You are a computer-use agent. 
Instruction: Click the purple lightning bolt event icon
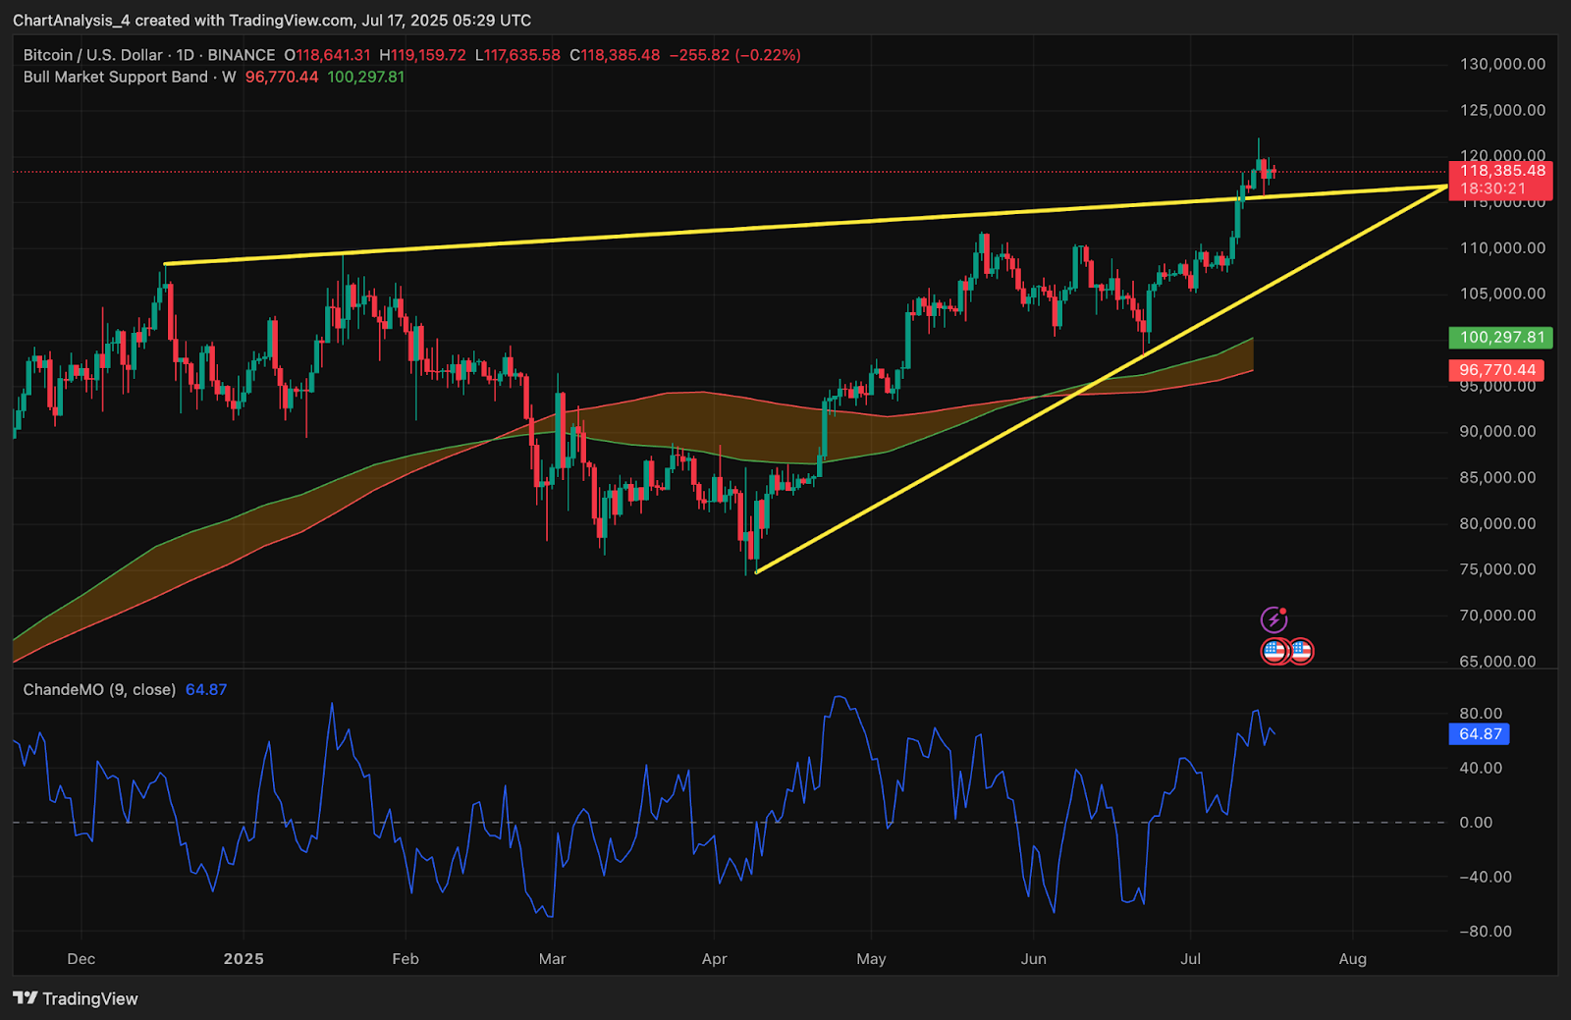(x=1273, y=619)
